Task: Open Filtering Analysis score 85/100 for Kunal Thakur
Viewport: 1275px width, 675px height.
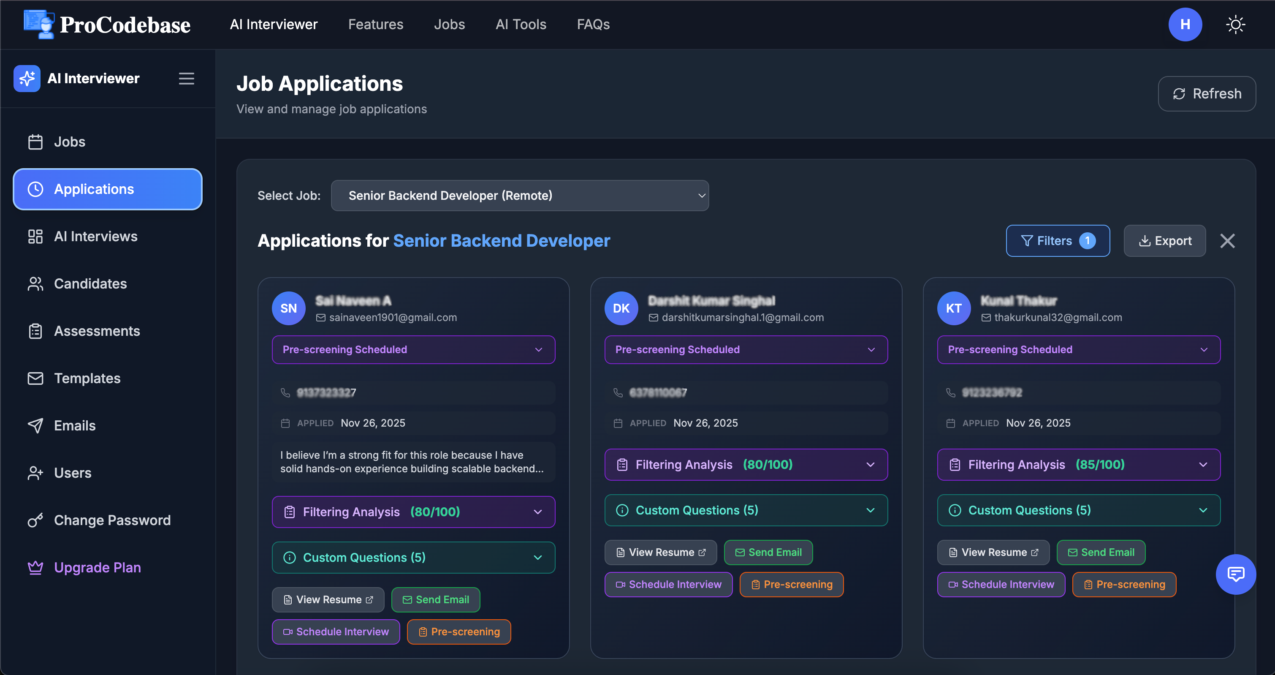Action: click(x=1079, y=465)
